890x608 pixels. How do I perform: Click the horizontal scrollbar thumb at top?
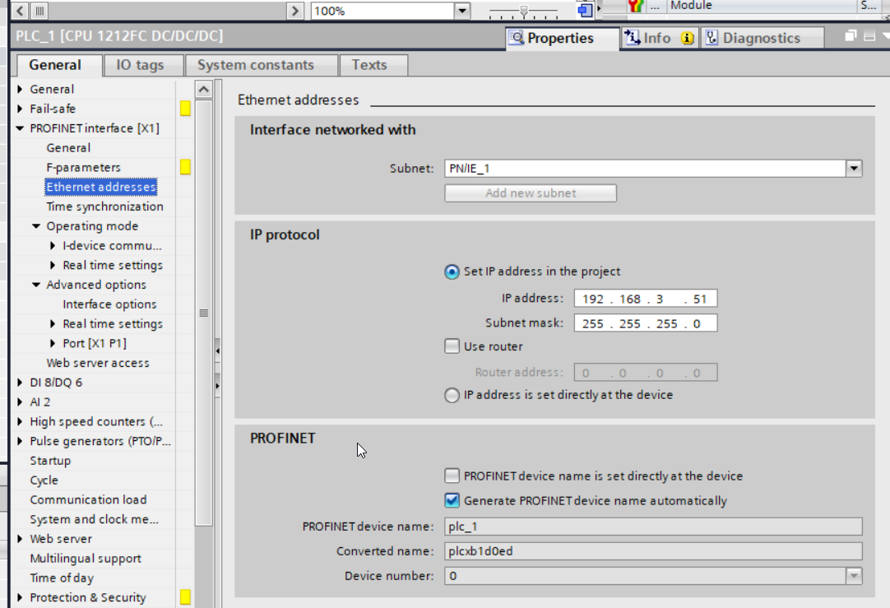(39, 11)
